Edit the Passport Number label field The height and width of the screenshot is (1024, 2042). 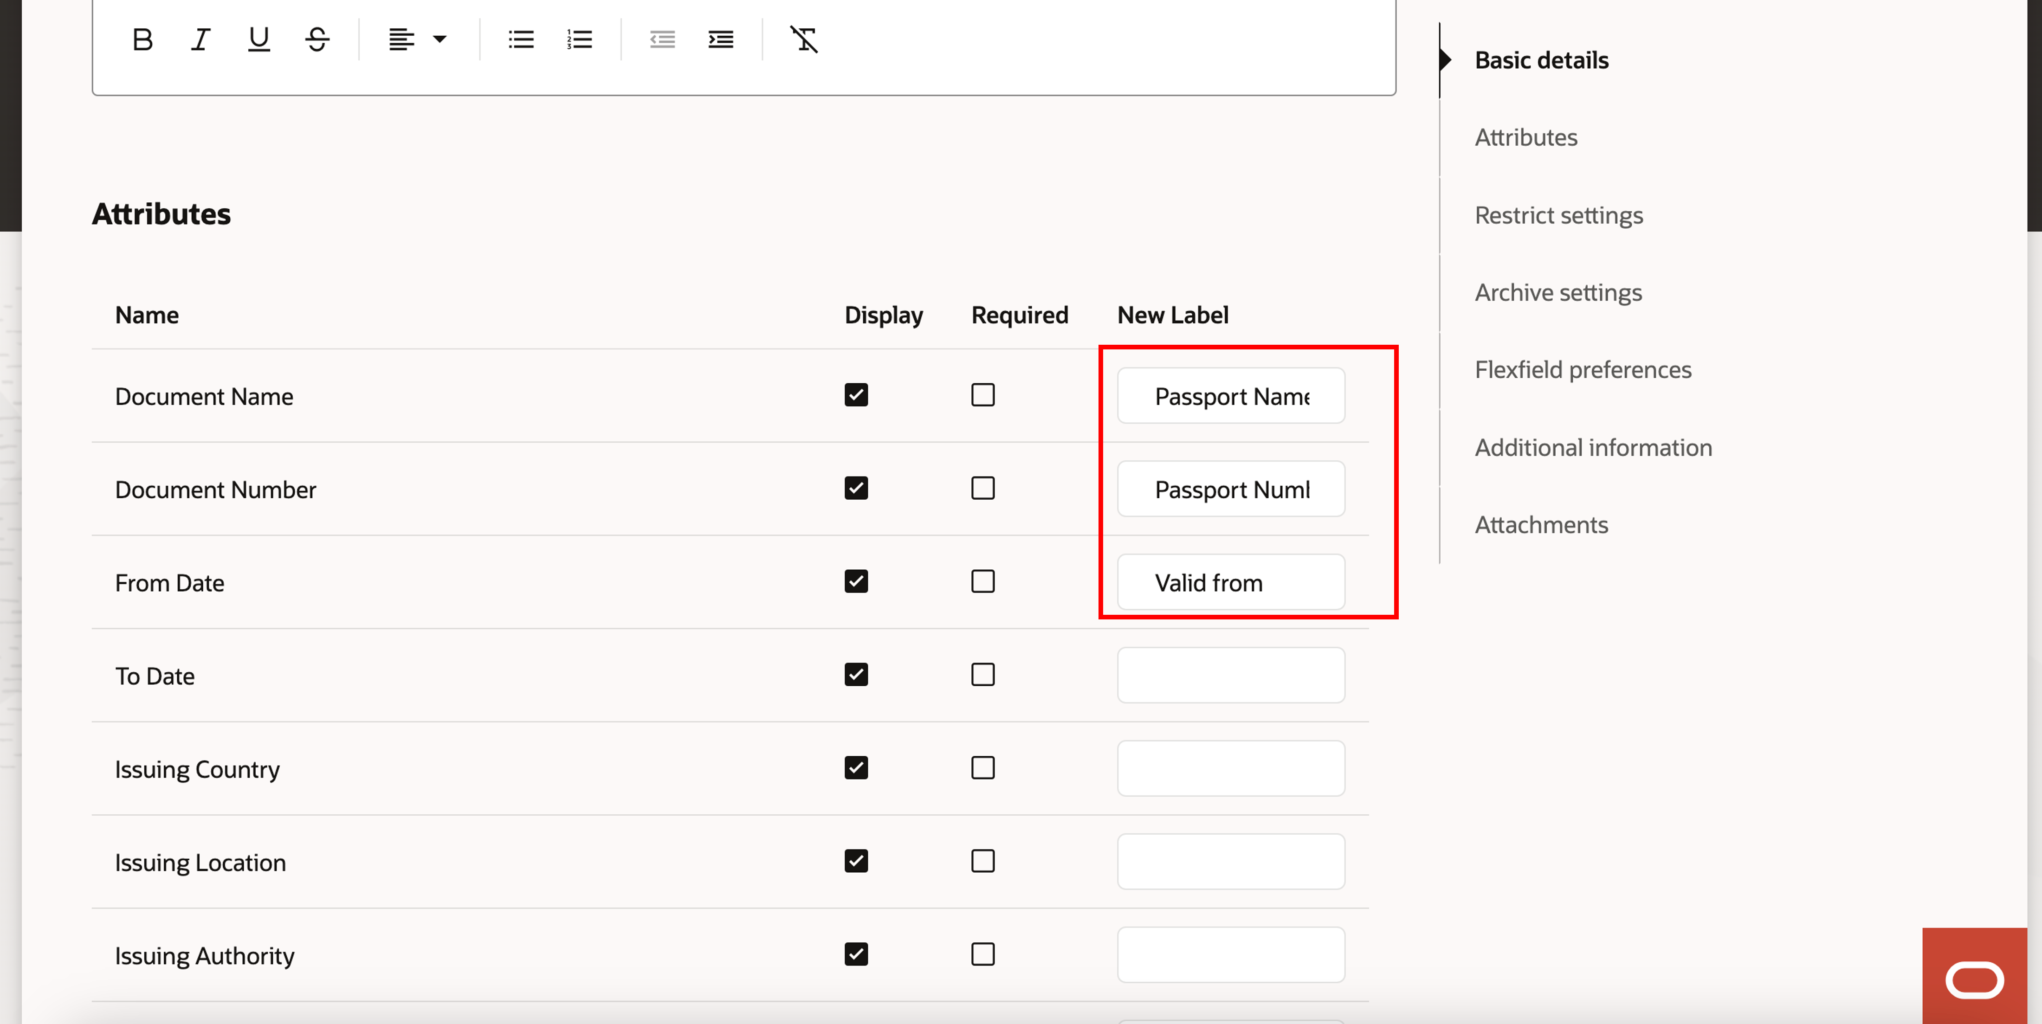[1230, 489]
